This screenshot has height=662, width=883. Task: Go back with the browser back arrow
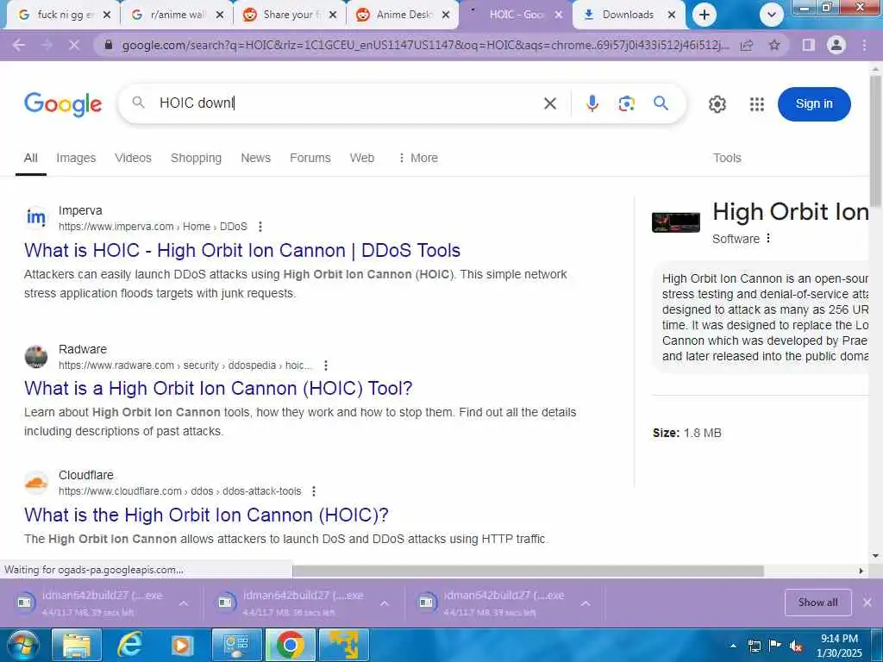[x=19, y=45]
